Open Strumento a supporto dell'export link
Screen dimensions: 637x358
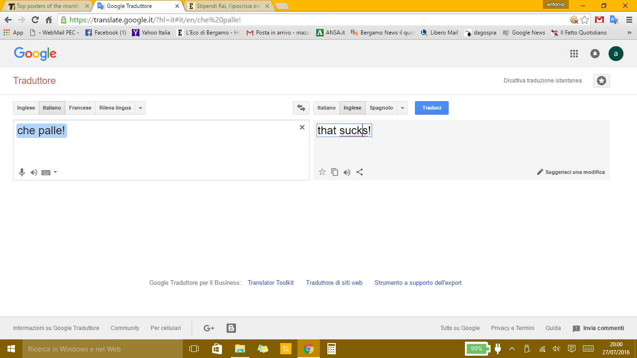418,282
